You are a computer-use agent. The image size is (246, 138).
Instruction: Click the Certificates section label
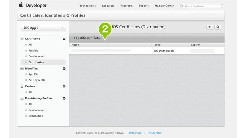click(x=32, y=39)
